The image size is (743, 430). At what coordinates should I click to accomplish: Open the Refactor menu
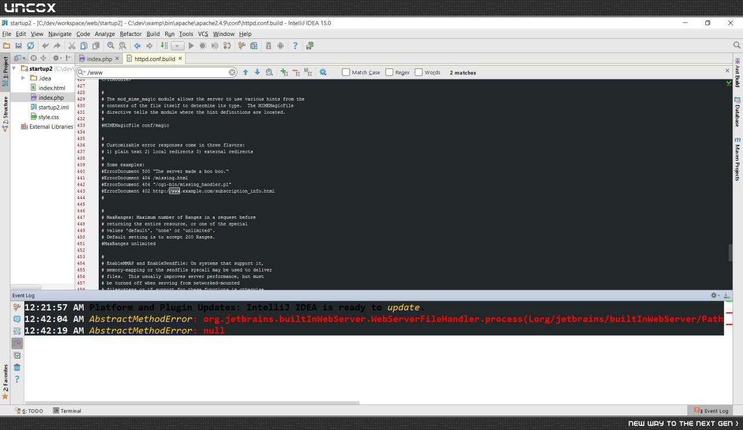pos(131,34)
